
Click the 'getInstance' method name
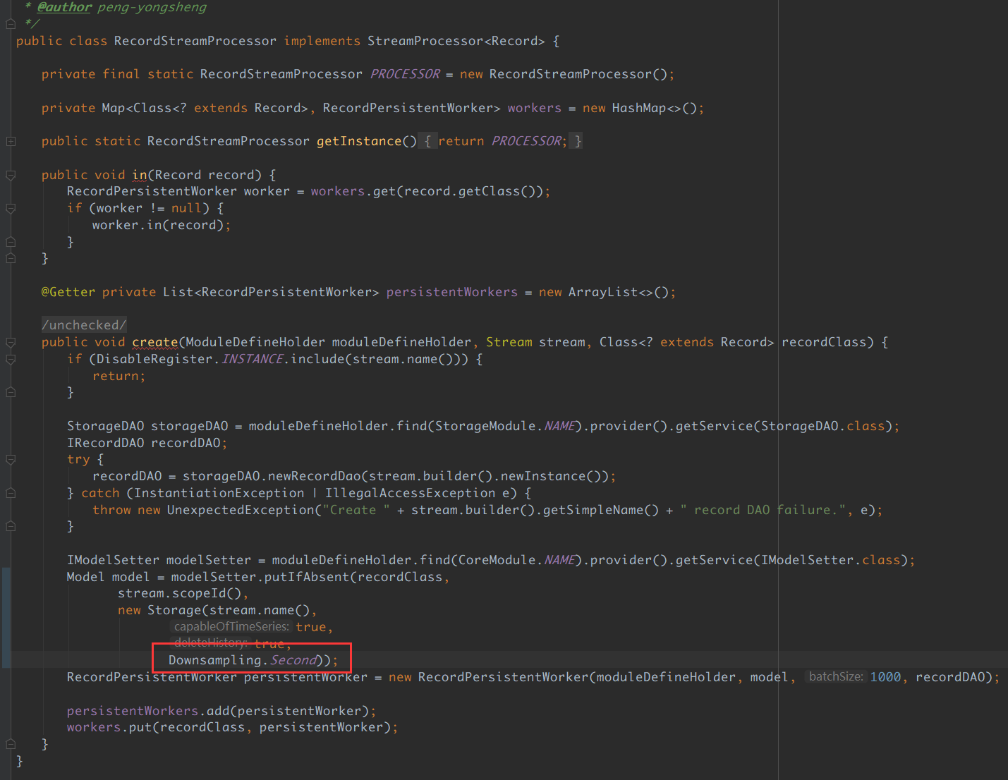(x=359, y=141)
